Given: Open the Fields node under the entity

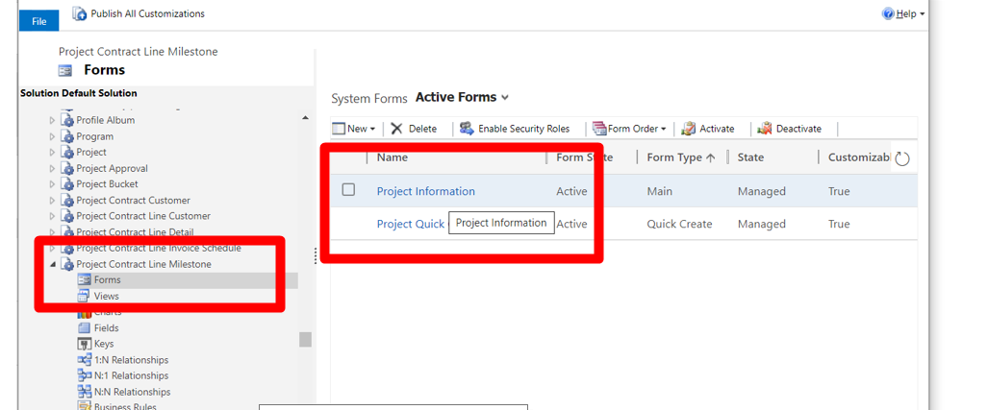Looking at the screenshot, I should (x=85, y=328).
